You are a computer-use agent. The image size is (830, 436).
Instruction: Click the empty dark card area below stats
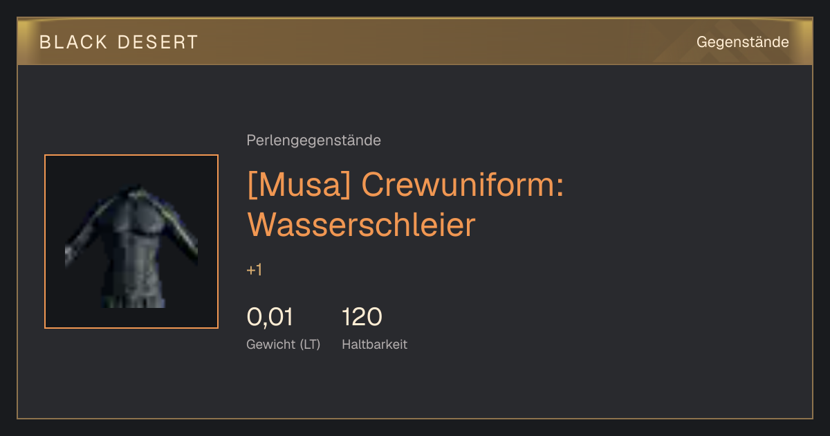415,388
